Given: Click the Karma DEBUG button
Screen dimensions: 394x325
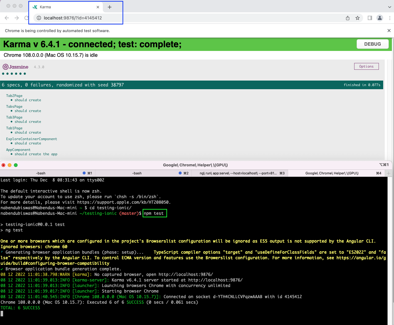Looking at the screenshot, I should [x=372, y=44].
